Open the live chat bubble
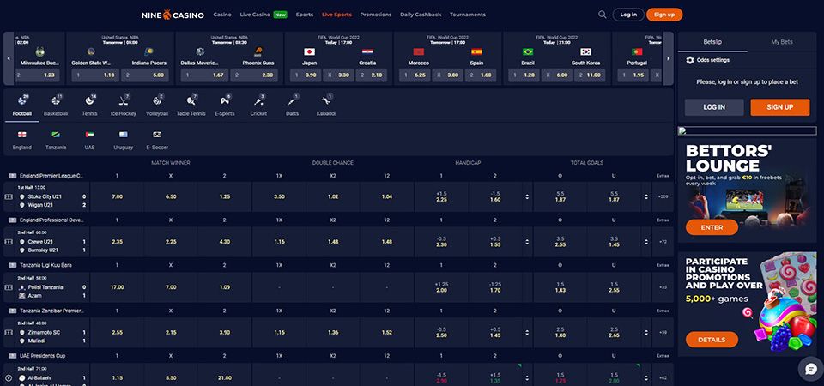Viewport: 824px width, 386px height. click(x=809, y=368)
